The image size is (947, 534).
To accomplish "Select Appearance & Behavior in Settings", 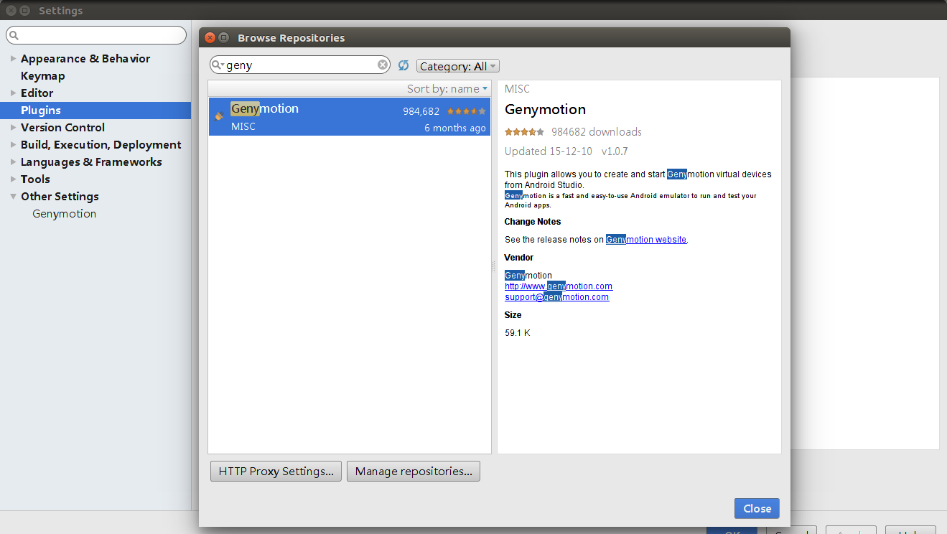I will [x=85, y=59].
